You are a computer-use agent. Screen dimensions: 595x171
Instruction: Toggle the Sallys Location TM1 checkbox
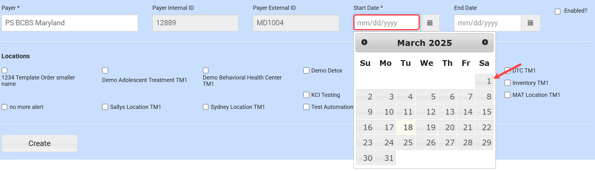coord(105,107)
